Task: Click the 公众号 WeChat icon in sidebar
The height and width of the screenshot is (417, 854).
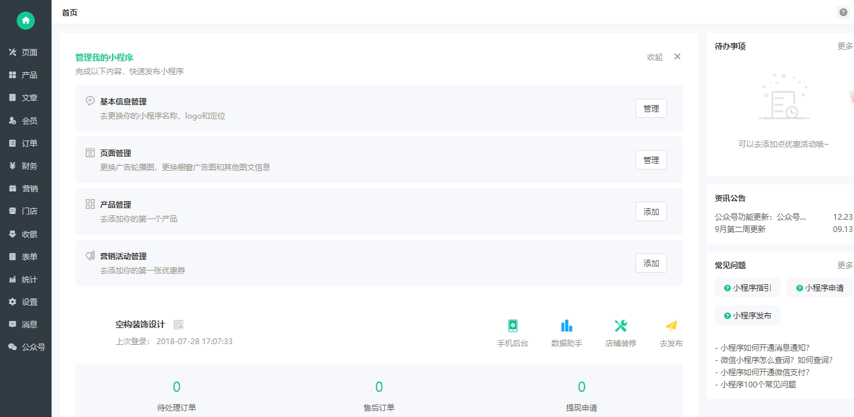Action: click(12, 347)
